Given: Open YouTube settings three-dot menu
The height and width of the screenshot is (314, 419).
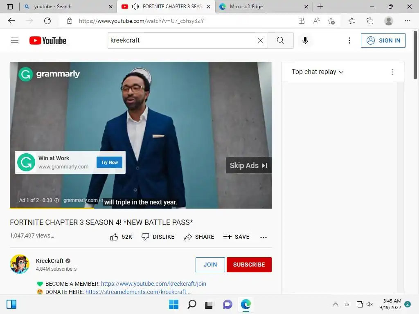Looking at the screenshot, I should click(349, 40).
